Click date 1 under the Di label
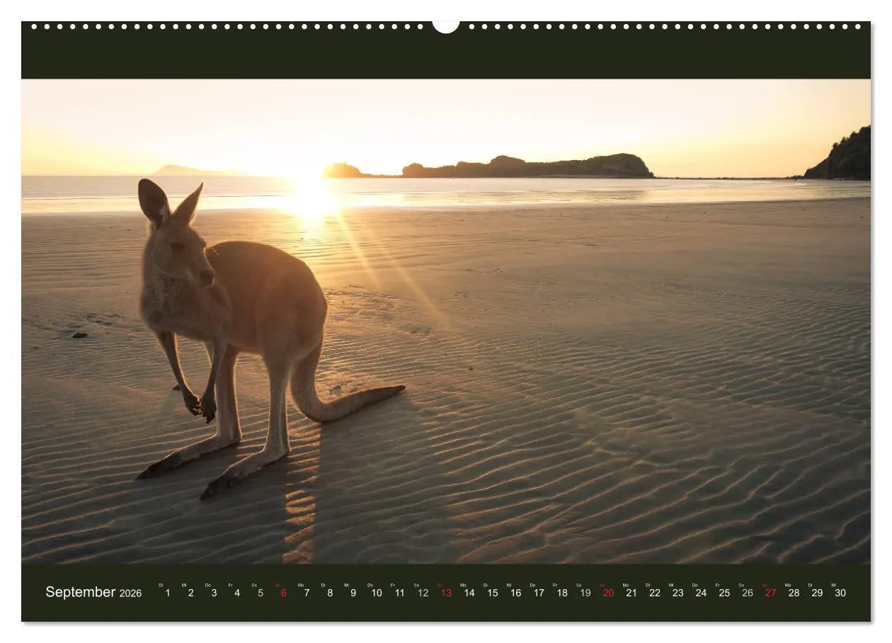 (x=167, y=593)
